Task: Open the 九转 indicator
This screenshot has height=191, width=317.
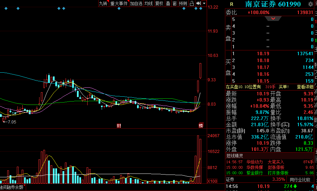Action: click(103, 3)
